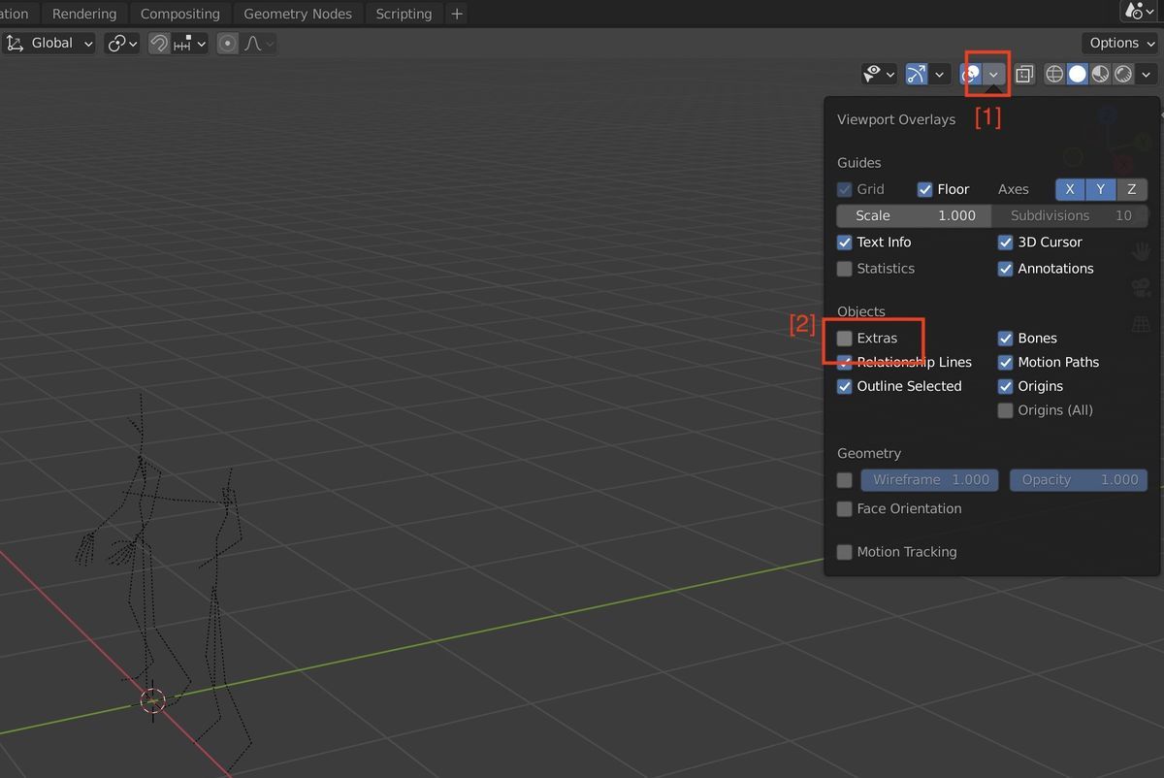Image resolution: width=1164 pixels, height=778 pixels.
Task: Switch to Solid viewport shading mode
Action: (1077, 73)
